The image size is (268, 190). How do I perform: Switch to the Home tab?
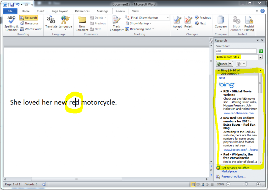[x=26, y=11]
